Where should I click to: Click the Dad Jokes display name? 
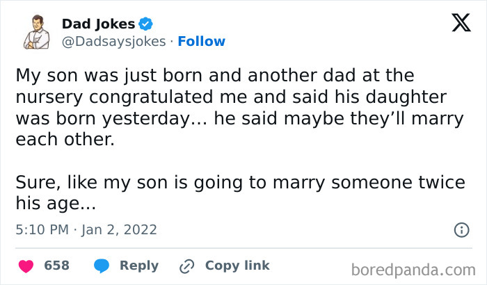(x=99, y=24)
